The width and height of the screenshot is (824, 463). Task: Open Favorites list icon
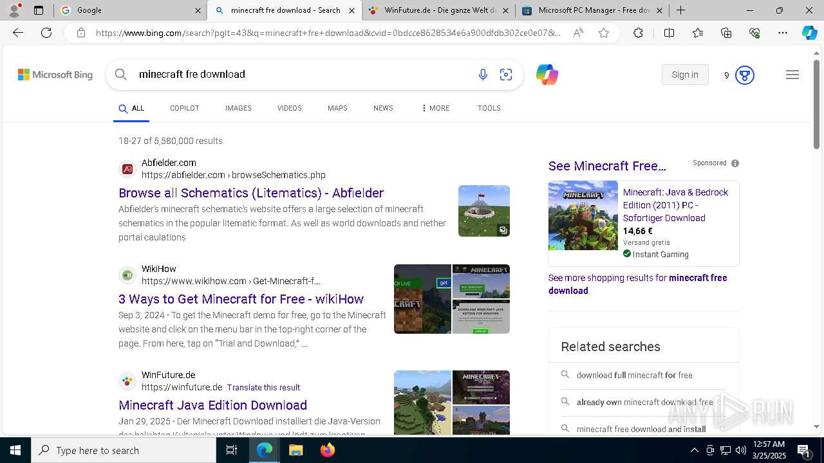tap(698, 33)
